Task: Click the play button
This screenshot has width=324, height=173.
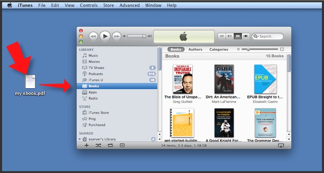Action: point(105,36)
